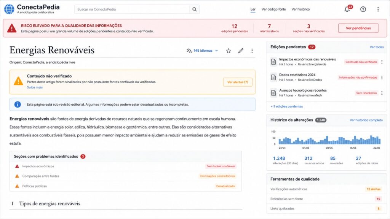This screenshot has width=390, height=219.
Task: Open article options kebab menu beside pencil
Action: pyautogui.click(x=252, y=51)
